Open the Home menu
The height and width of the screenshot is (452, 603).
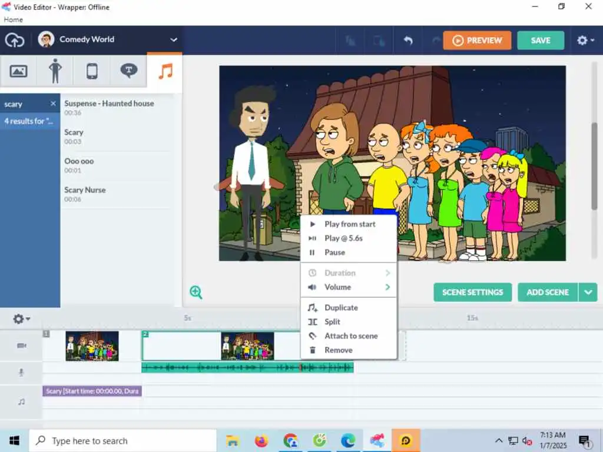(x=14, y=19)
